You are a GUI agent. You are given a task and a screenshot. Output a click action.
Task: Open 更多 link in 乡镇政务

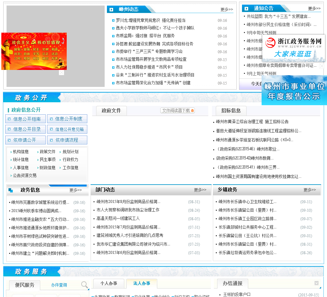click(309, 190)
